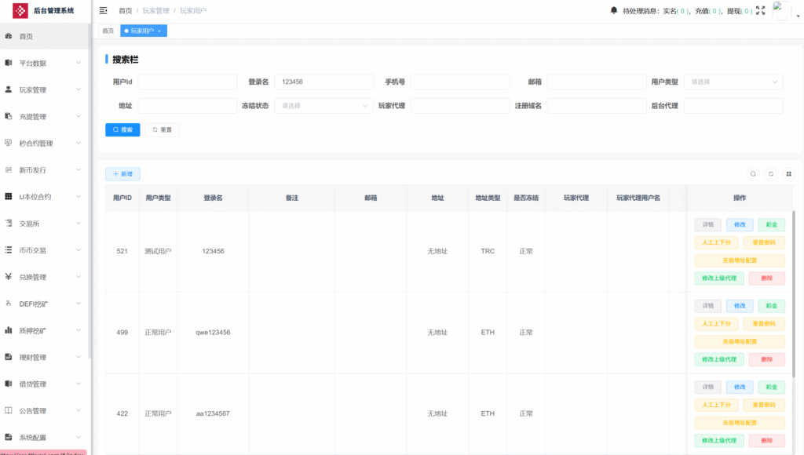804x455 pixels.
Task: Click the round search toggle icon above table
Action: click(x=753, y=174)
